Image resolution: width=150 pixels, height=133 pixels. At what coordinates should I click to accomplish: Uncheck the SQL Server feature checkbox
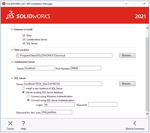point(24,43)
